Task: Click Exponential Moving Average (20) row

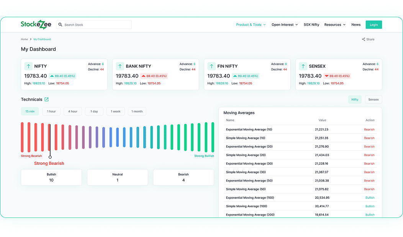Action: click(x=300, y=146)
